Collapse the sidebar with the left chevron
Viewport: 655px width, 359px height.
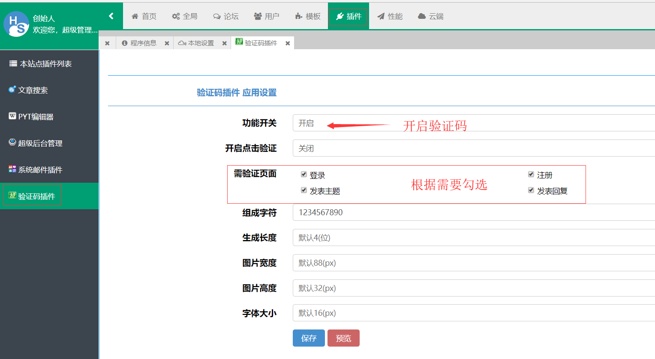pos(111,16)
